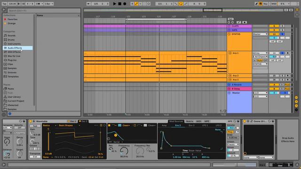Click the browser search field
This screenshot has width=301, height=169.
44,10
